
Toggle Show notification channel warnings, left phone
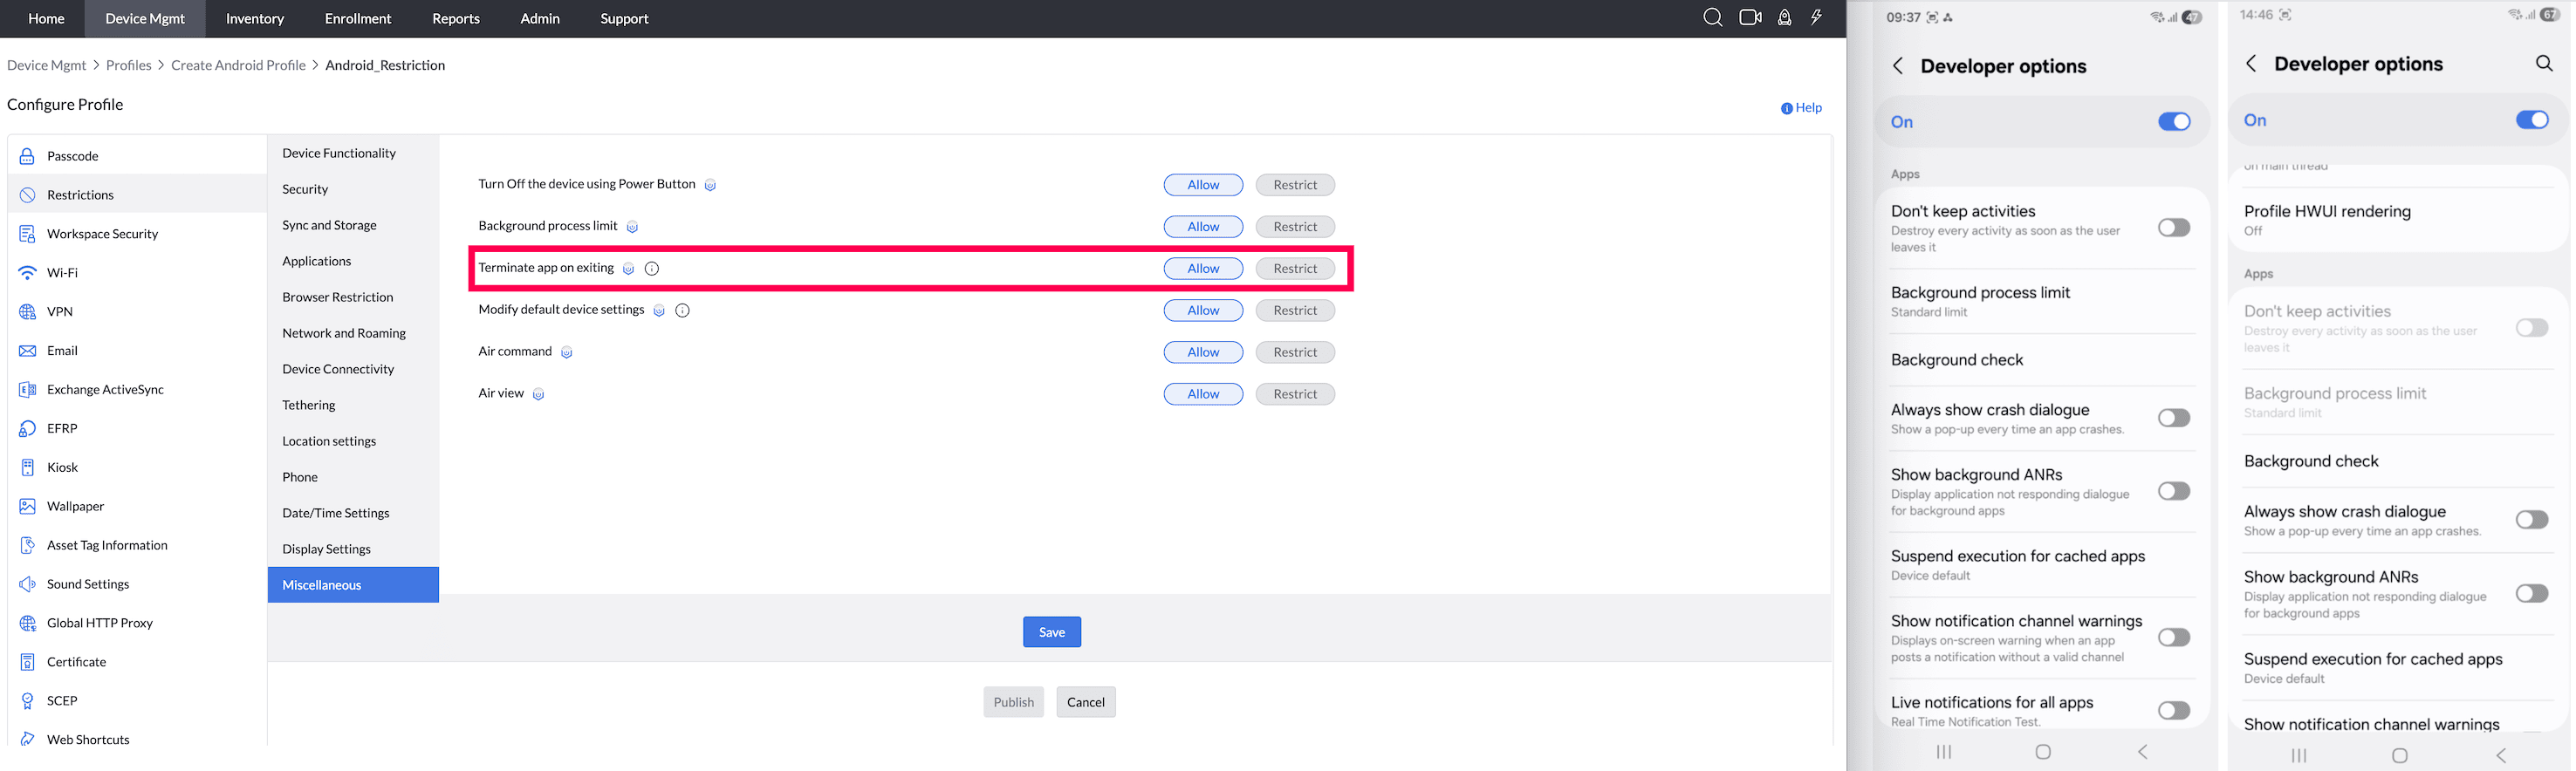pos(2173,637)
